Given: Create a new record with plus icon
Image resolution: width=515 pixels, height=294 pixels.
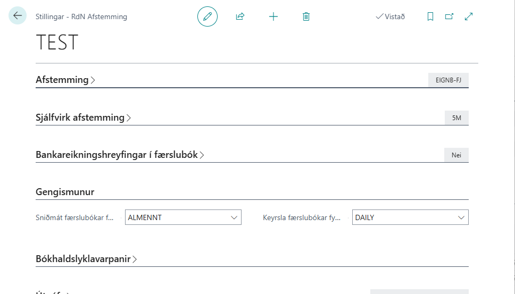Looking at the screenshot, I should (x=273, y=16).
